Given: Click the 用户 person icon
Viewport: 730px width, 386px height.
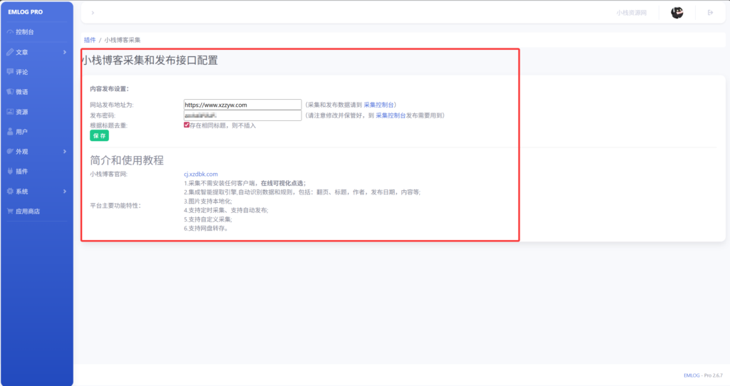Looking at the screenshot, I should tap(10, 132).
